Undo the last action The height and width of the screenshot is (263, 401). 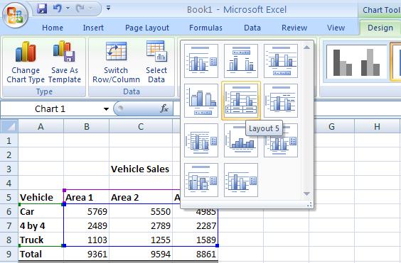[57, 9]
